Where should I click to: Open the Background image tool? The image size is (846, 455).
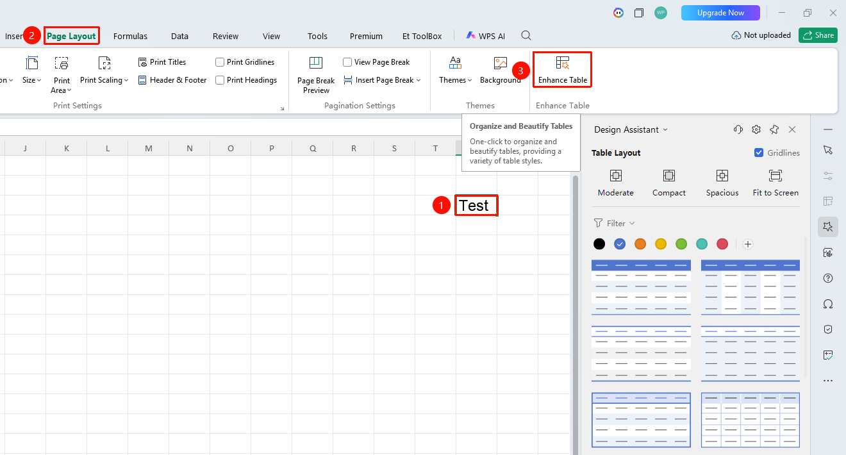click(501, 69)
